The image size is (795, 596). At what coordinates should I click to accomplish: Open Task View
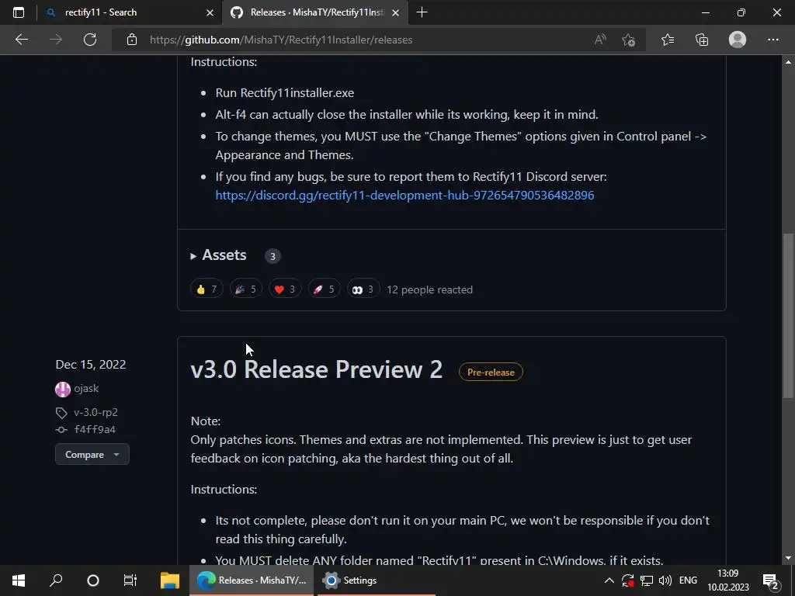pos(130,580)
